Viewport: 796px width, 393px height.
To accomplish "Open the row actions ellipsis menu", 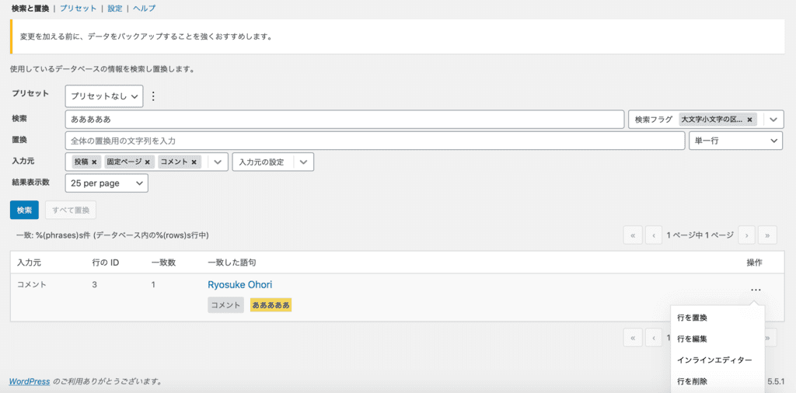I will tap(756, 290).
